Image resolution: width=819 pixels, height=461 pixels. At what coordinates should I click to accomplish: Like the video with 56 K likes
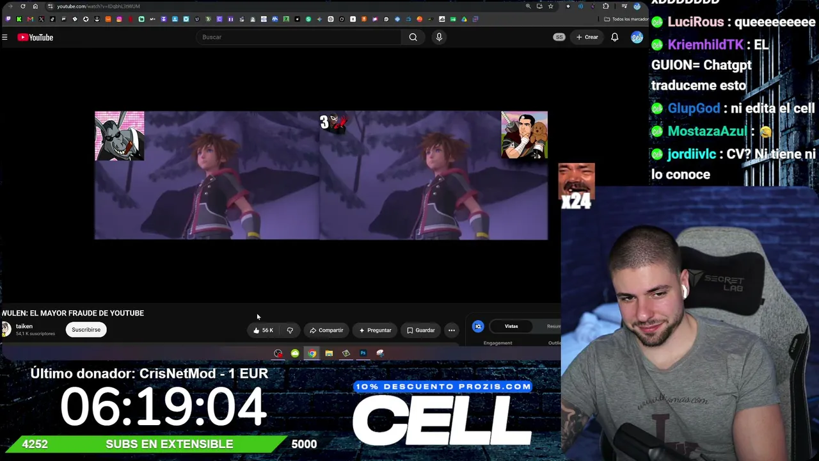click(264, 330)
